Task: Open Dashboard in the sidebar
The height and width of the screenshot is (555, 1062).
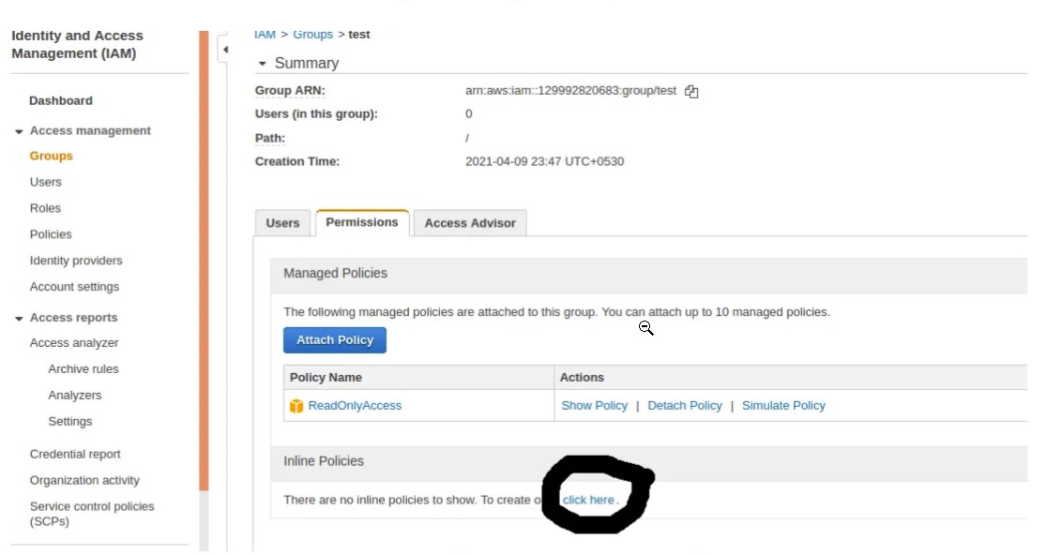Action: pyautogui.click(x=61, y=100)
